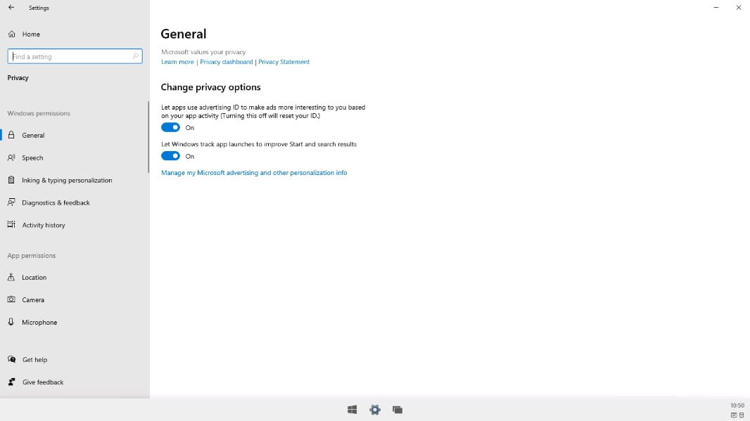Click the Settings gear in taskbar
This screenshot has width=750, height=421.
[375, 410]
